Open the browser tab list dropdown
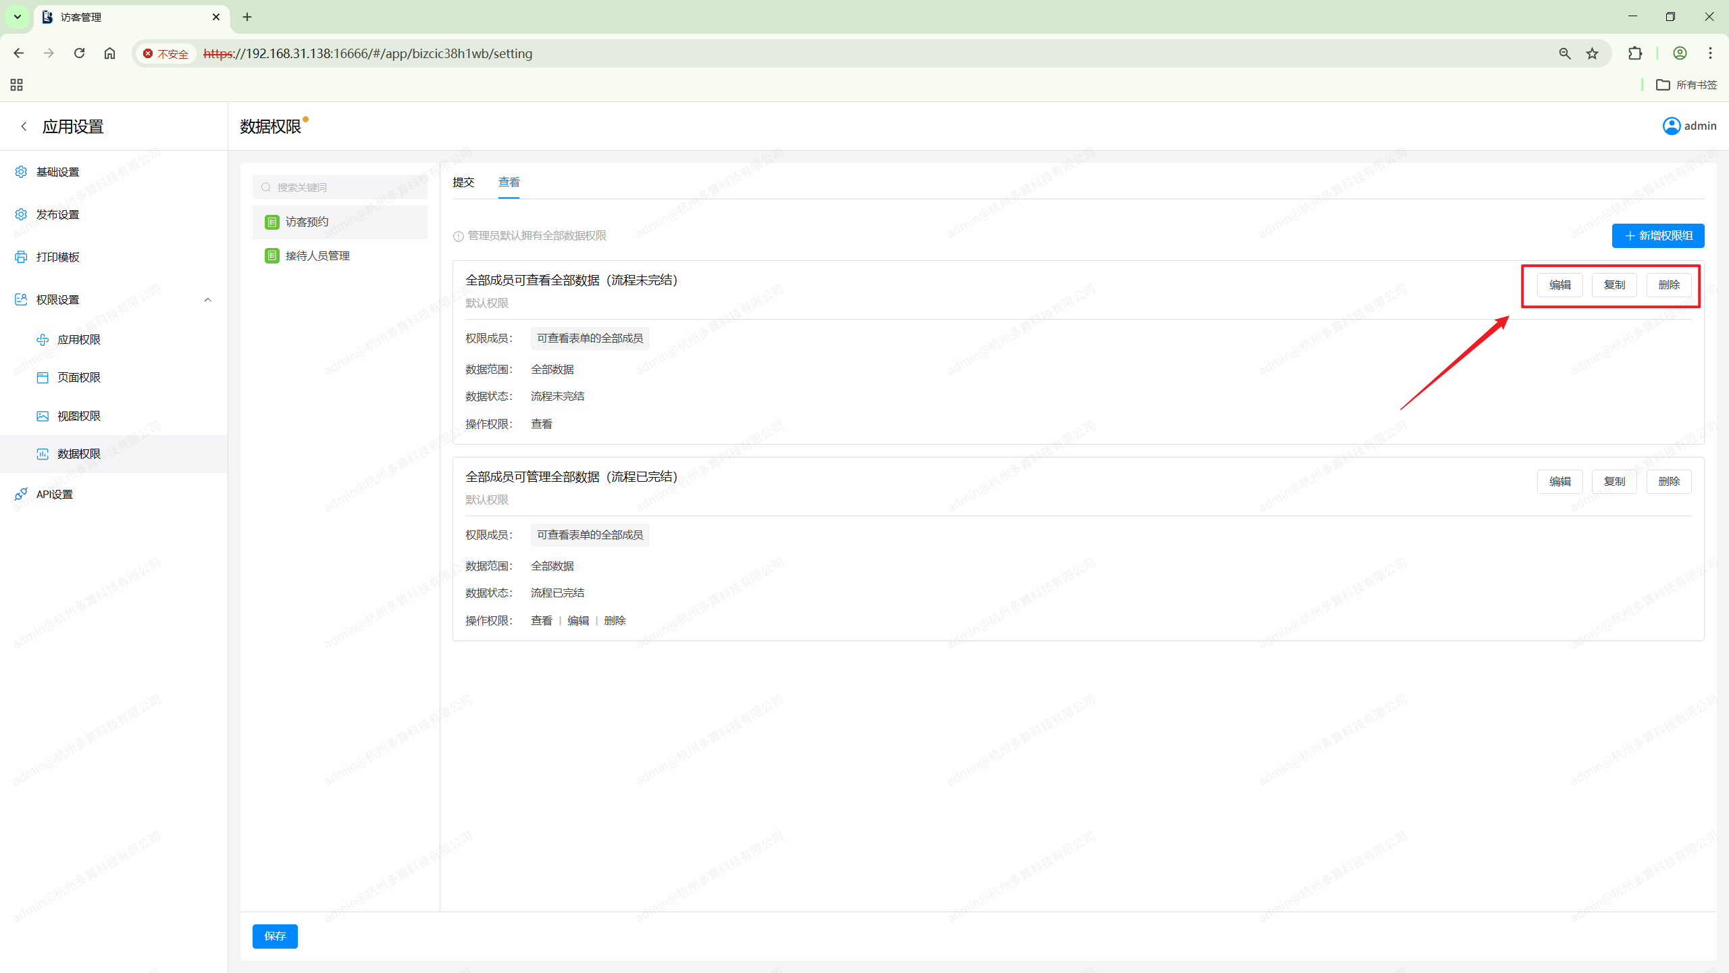1729x973 pixels. [x=18, y=17]
